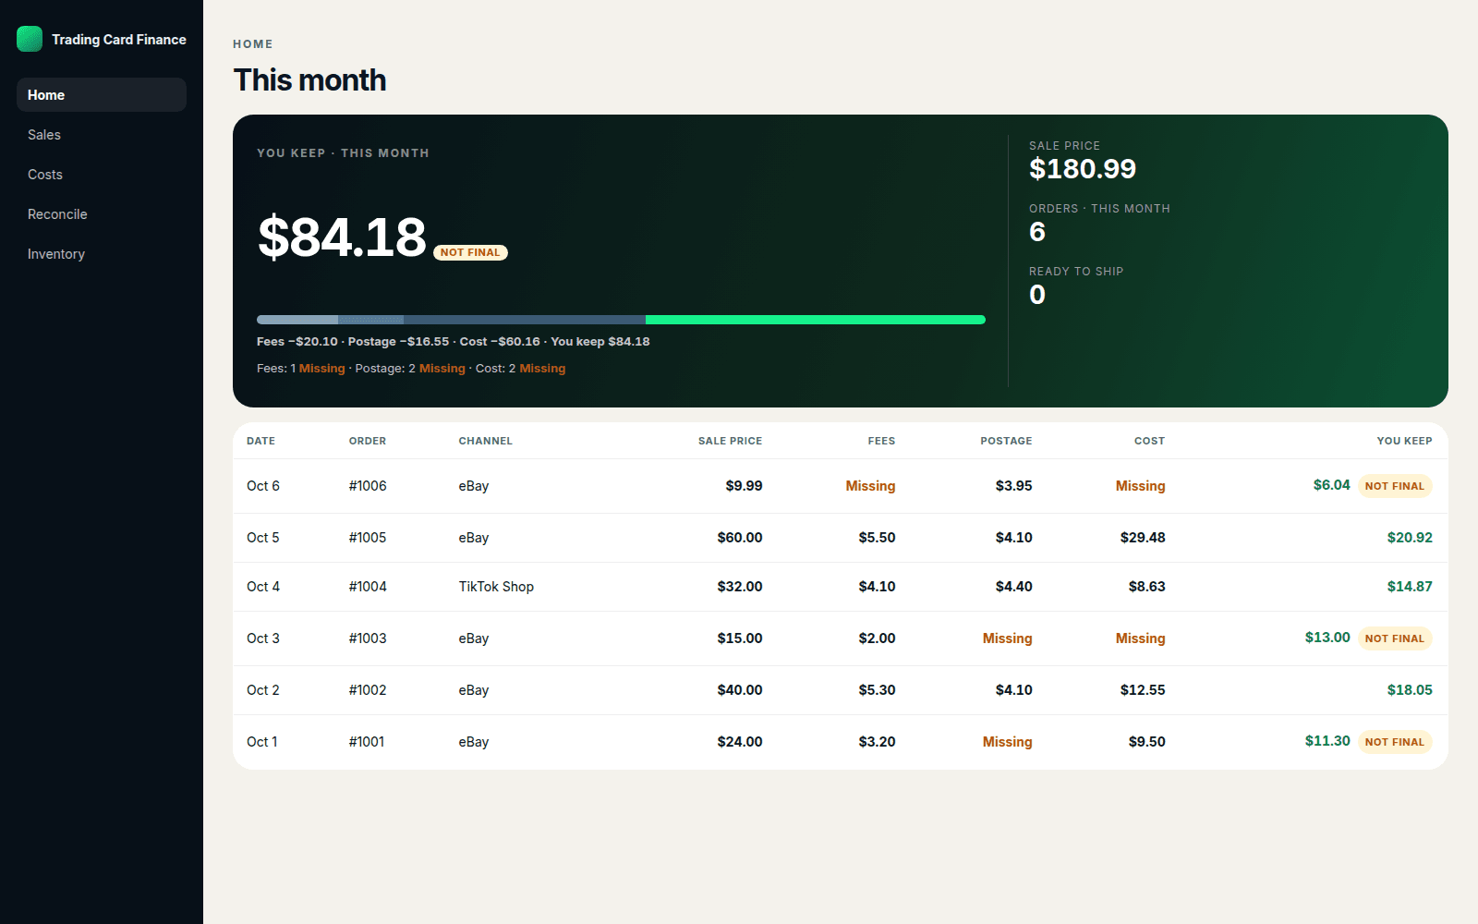Click the Missing link after Cost: 2
Image resolution: width=1478 pixels, height=924 pixels.
[x=542, y=369]
